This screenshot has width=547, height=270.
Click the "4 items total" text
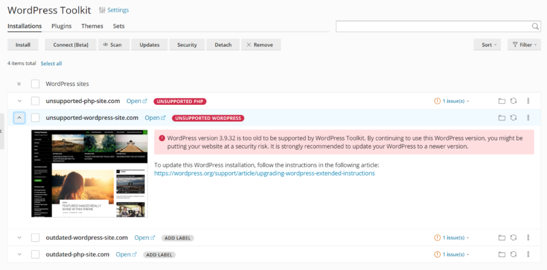(x=21, y=64)
